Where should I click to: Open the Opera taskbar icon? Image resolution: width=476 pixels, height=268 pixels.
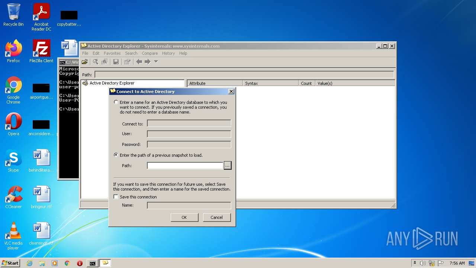coord(80,263)
